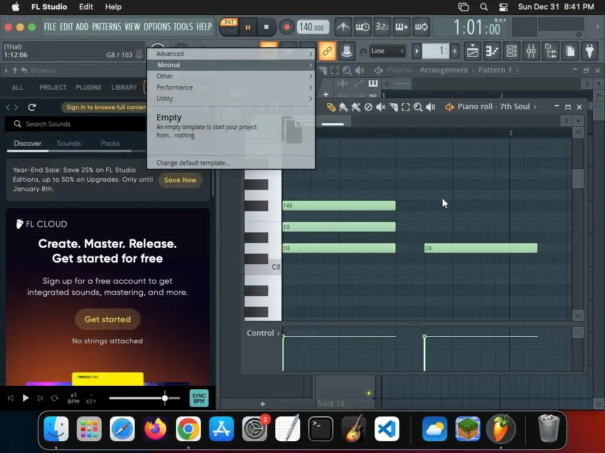This screenshot has height=453, width=605.
Task: Adjust the preview volume slider
Action: tap(145, 398)
